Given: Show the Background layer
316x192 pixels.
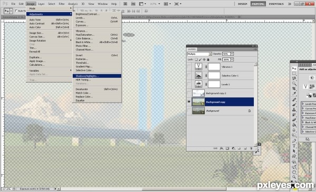Looking at the screenshot, I should (189, 110).
